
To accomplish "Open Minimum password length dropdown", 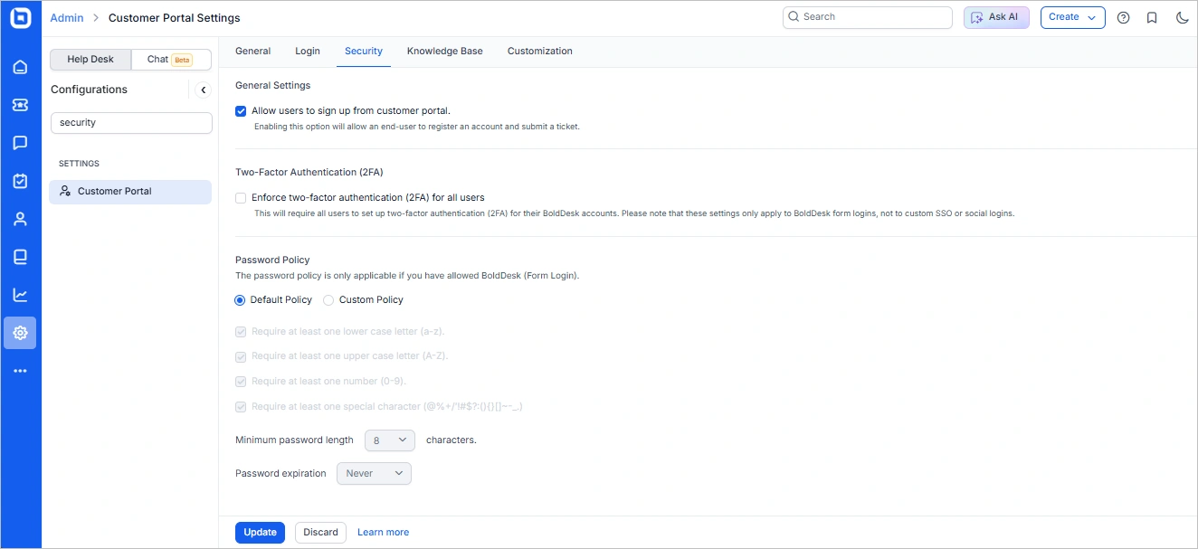I will tap(389, 440).
